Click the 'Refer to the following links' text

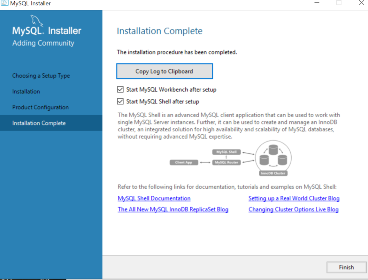[227, 187]
